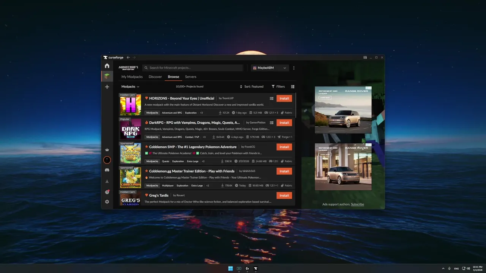This screenshot has width=486, height=273.
Task: Click the Minecraft Java Edition logo
Action: pos(128,68)
